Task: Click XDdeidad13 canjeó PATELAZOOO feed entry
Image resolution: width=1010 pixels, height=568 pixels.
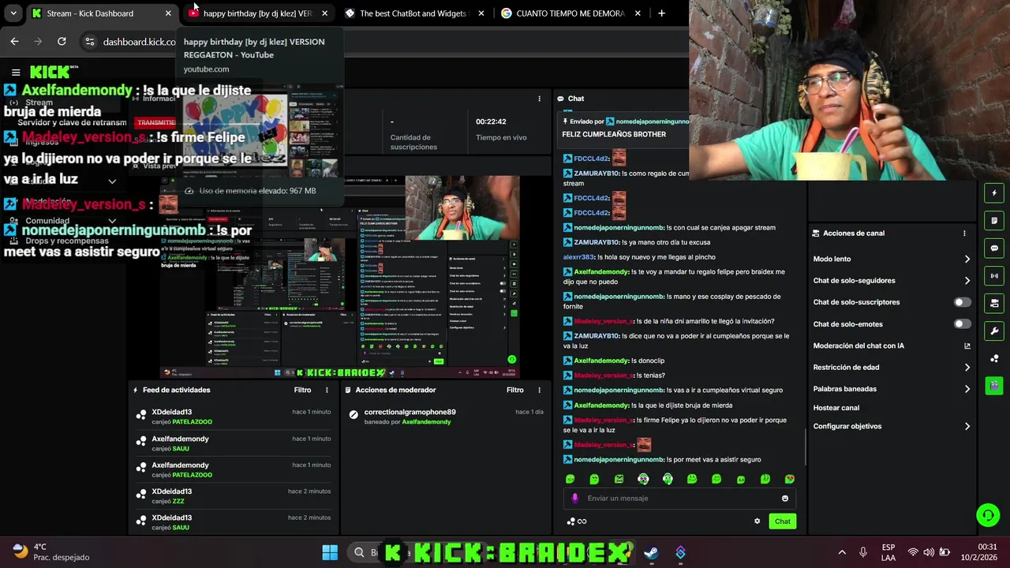Action: [x=234, y=417]
